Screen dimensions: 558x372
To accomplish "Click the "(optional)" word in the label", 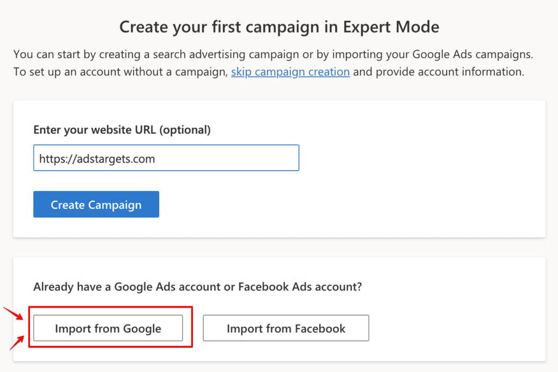I will point(183,130).
